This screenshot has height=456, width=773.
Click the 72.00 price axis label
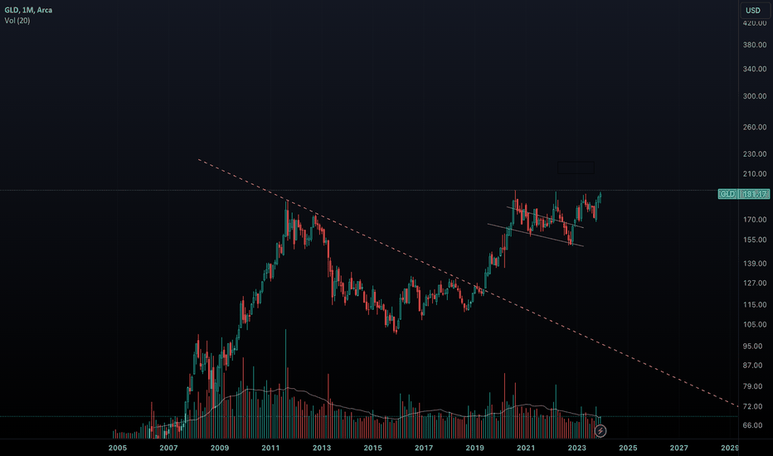point(752,407)
